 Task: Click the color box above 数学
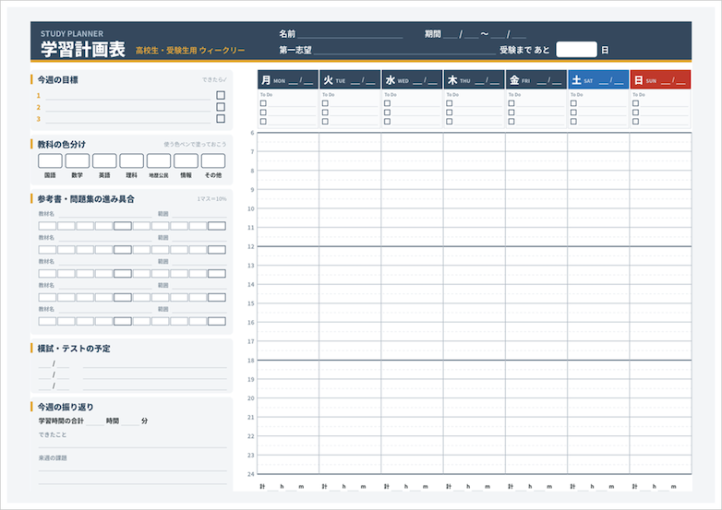point(78,161)
